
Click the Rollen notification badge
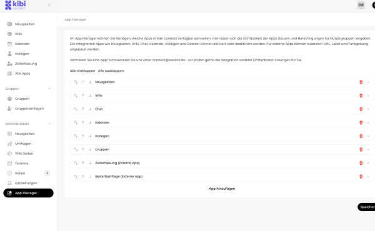pos(47,173)
